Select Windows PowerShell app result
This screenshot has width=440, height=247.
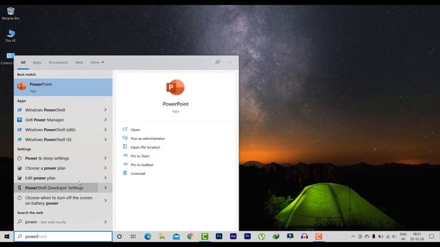point(56,110)
